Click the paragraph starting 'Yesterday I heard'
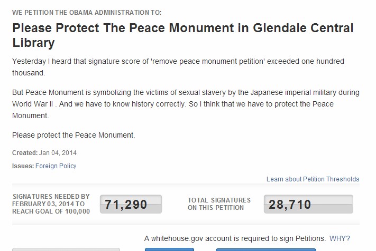This screenshot has height=251, width=376. click(x=178, y=67)
